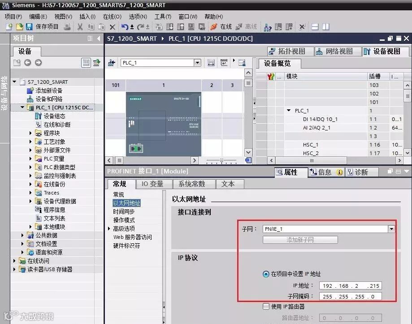Switch to the 拓扑视图 tab
This screenshot has width=412, height=324.
291,52
